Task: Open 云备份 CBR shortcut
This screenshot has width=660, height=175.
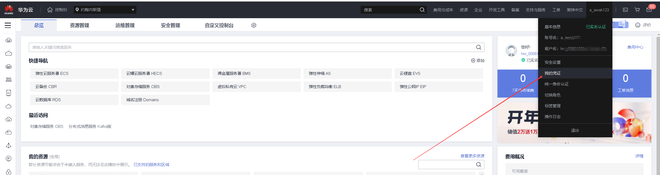Action: click(74, 87)
